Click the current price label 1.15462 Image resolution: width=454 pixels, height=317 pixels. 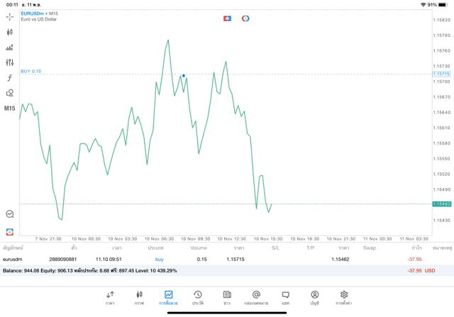[x=441, y=204]
